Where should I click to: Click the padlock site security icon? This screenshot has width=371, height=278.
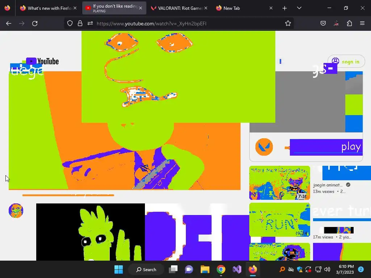pos(80,23)
